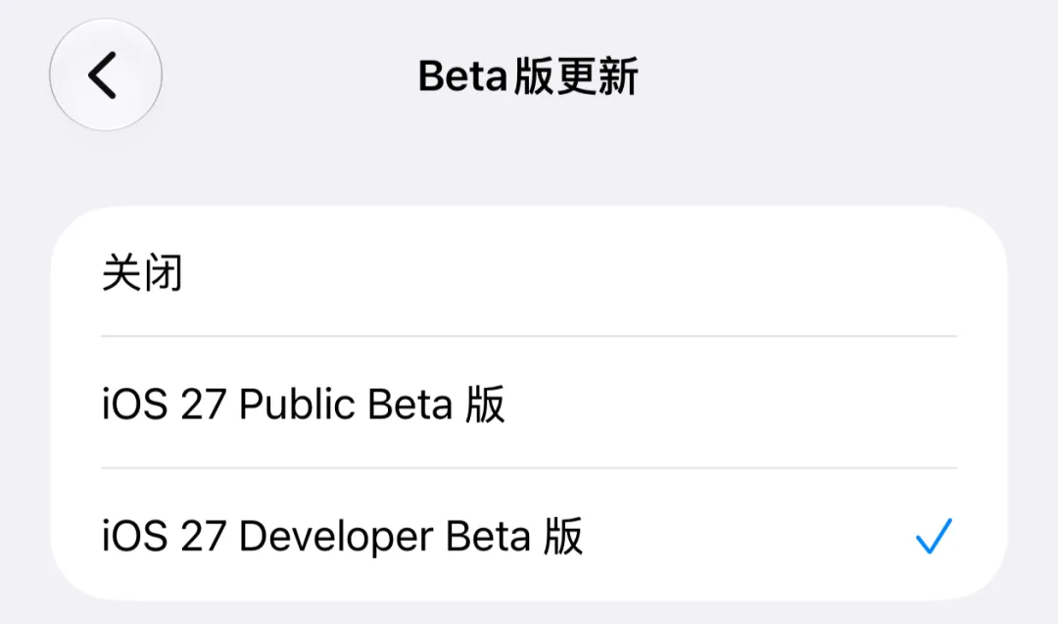1058x624 pixels.
Task: Go back using the round back button
Action: tap(105, 74)
